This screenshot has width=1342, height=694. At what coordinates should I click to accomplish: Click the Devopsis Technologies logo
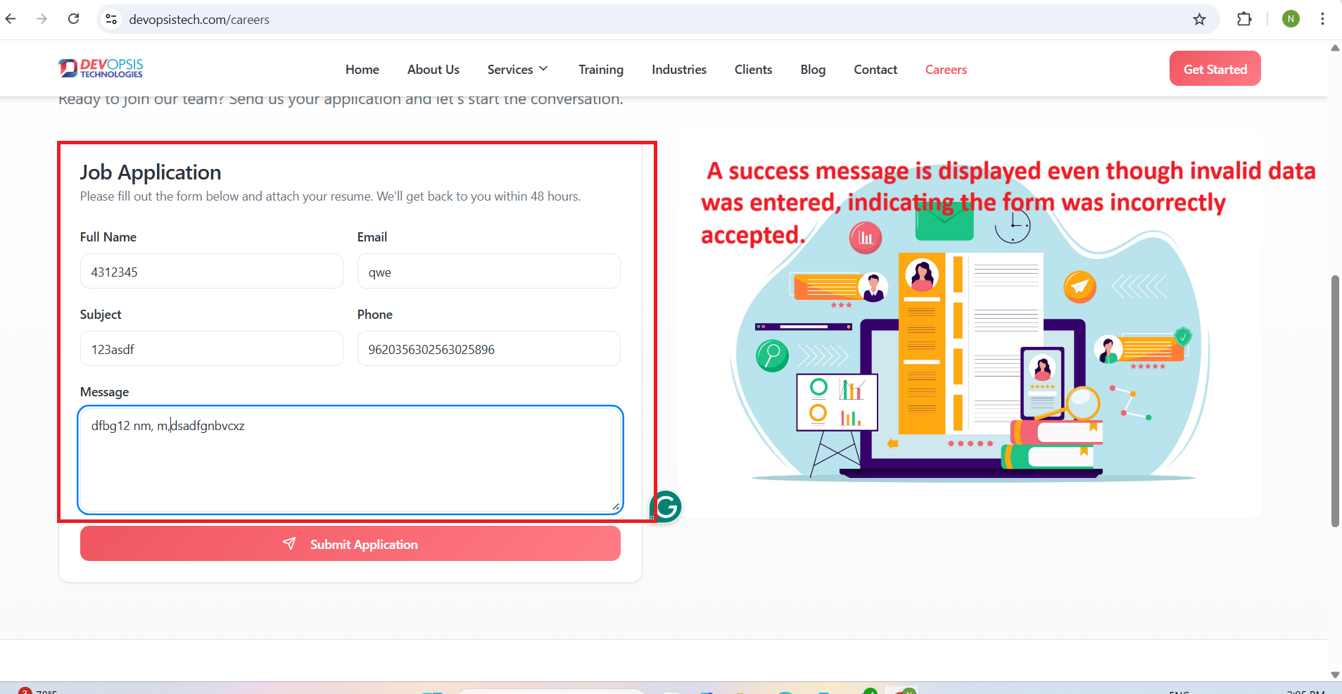click(101, 68)
